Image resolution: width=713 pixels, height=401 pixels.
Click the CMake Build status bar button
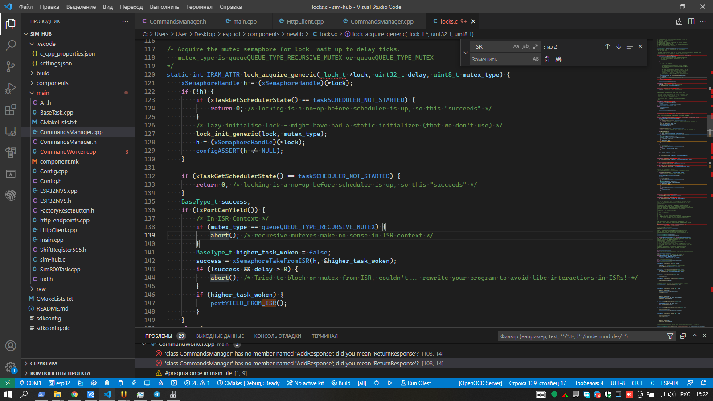coord(340,383)
